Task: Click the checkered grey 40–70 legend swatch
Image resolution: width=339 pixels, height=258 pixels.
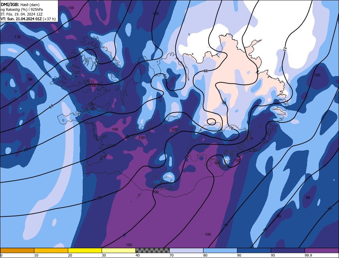Action: [153, 250]
